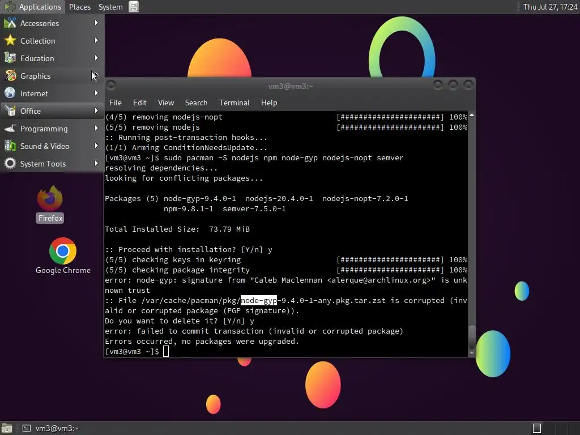The height and width of the screenshot is (435, 580).
Task: Expand the System Tools submenu arrow
Action: [96, 164]
